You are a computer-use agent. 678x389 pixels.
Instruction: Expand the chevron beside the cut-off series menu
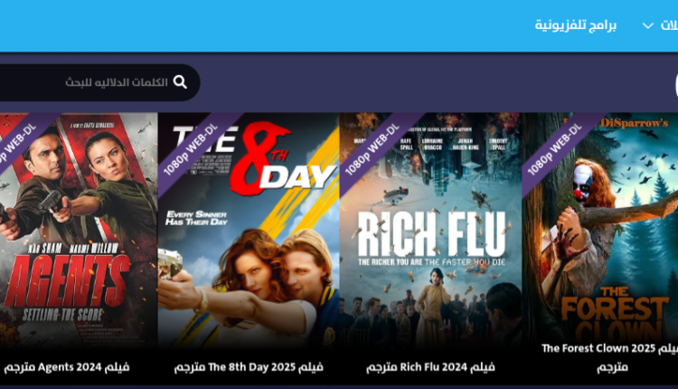pos(648,25)
